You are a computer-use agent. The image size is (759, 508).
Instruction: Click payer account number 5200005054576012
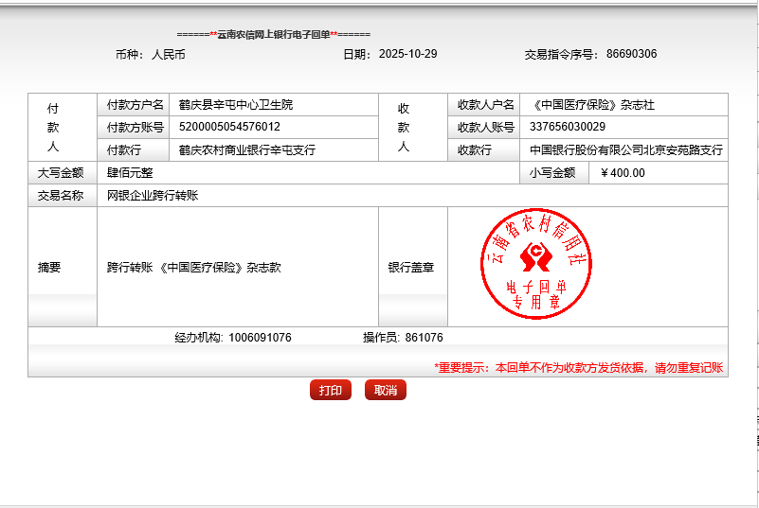click(229, 127)
